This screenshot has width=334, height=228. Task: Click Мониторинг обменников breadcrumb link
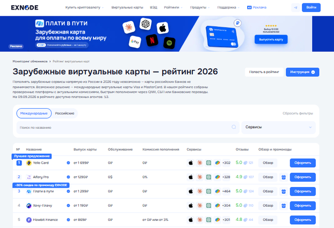pos(30,62)
